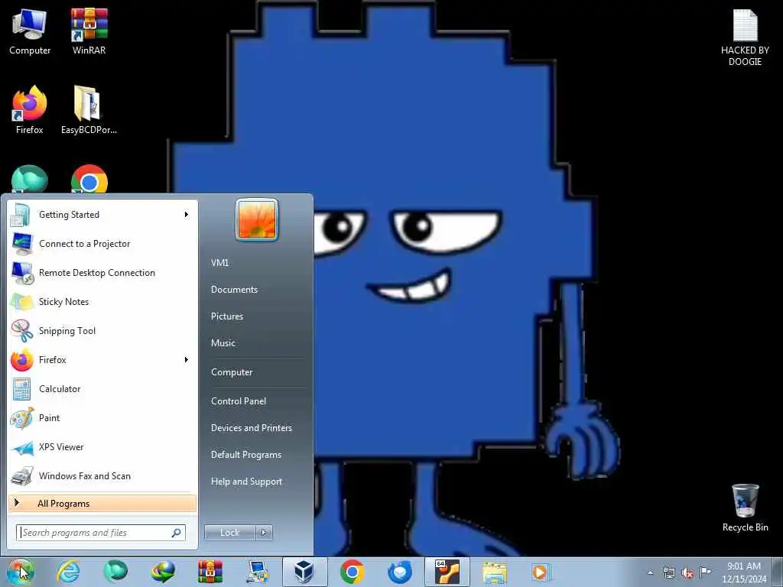Open Internet Download Manager taskbar icon
This screenshot has height=587, width=783.
(164, 572)
